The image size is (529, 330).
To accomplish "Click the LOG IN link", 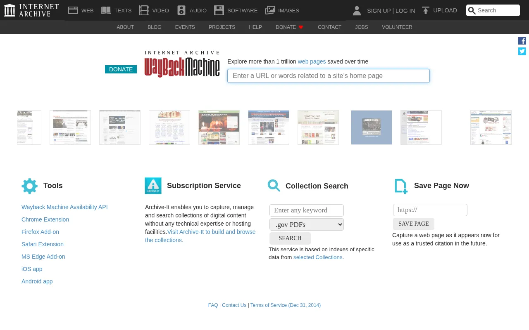I will point(405,11).
